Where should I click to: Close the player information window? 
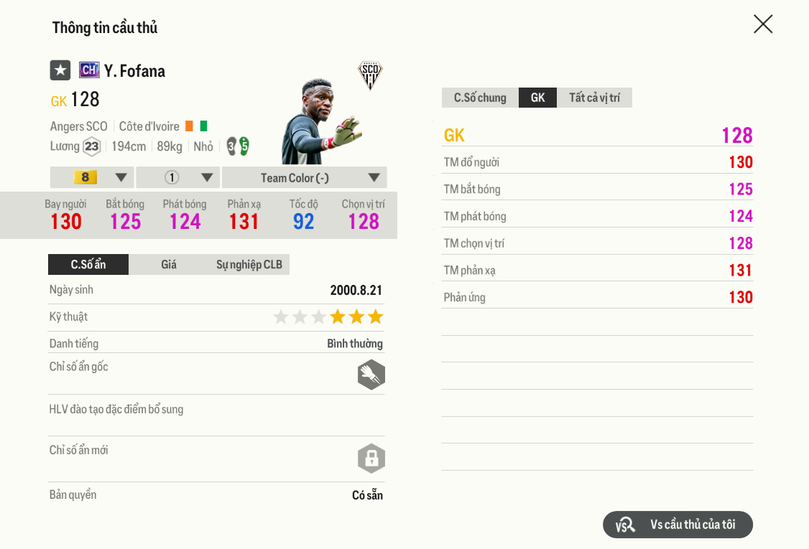pos(763,24)
